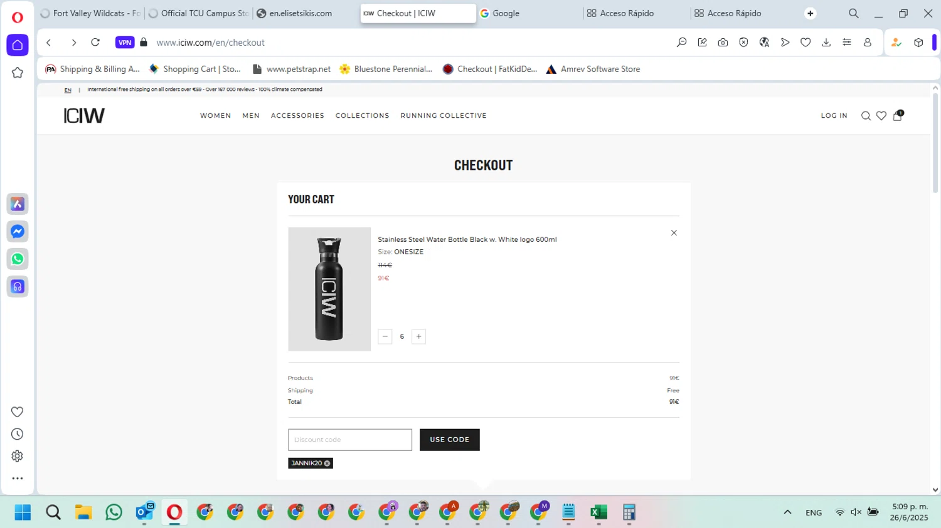Open ACCESSORIES navigation menu
941x528 pixels.
coord(297,116)
